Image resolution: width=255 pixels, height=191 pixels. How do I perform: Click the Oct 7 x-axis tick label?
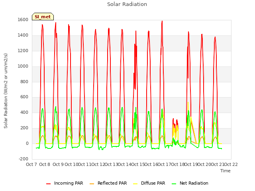coord(31,164)
